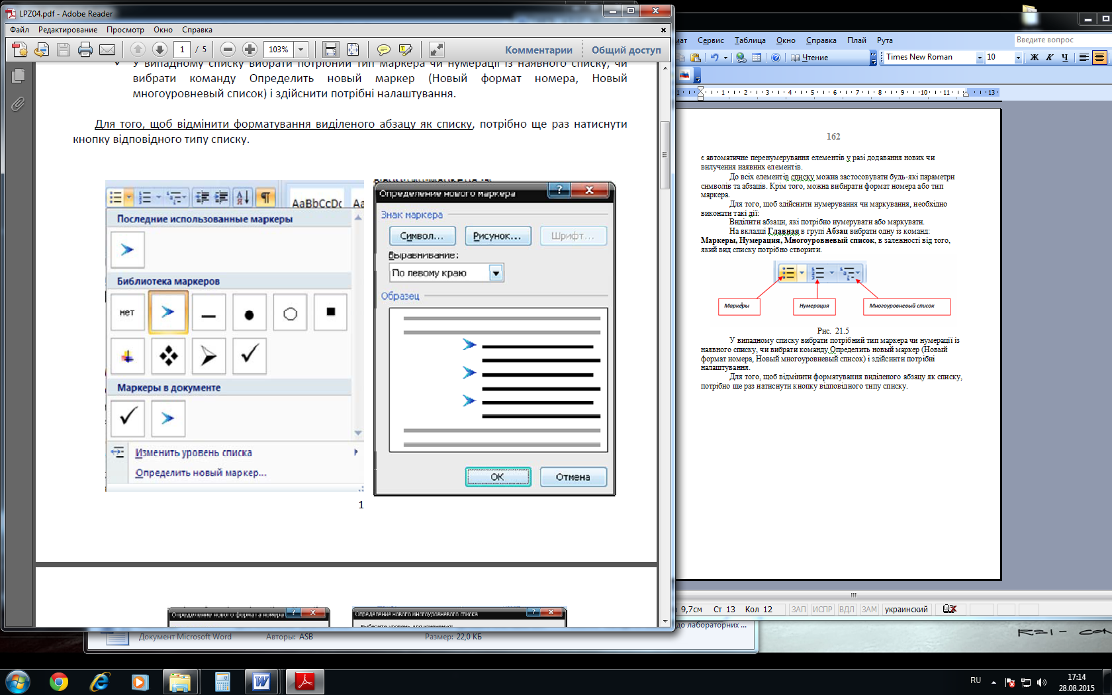Image resolution: width=1112 pixels, height=695 pixels.
Task: Open the attachments paperclip panel
Action: tap(18, 104)
